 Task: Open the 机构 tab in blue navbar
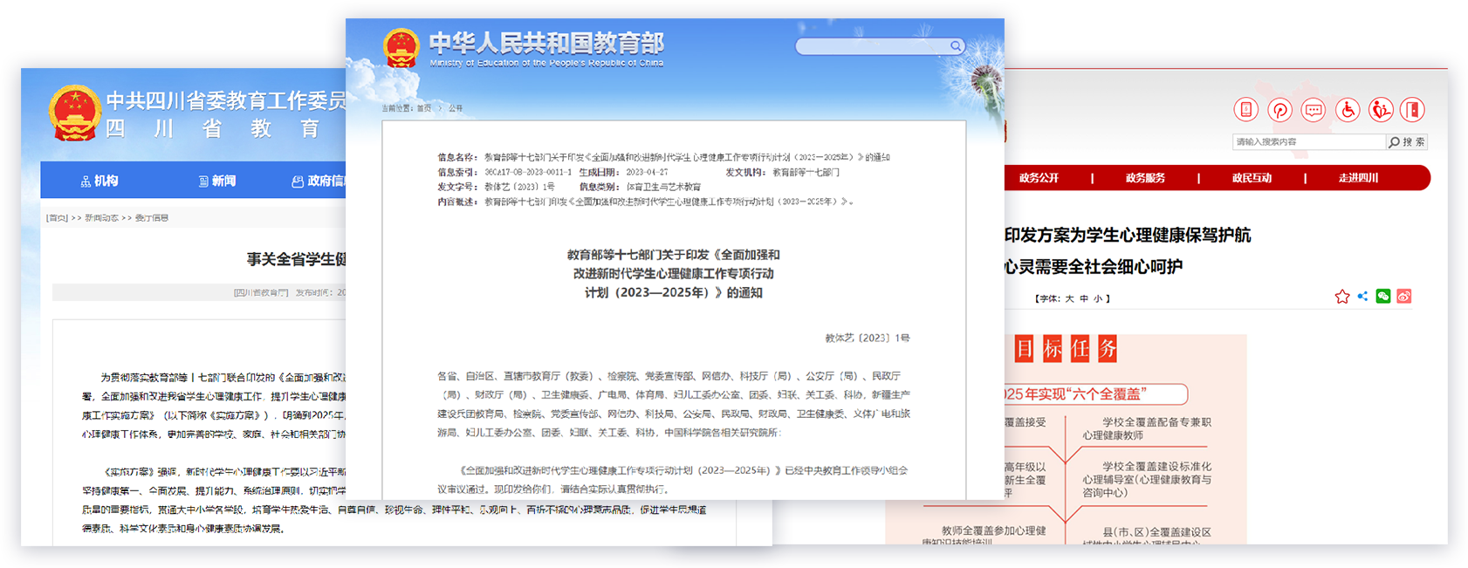[99, 181]
